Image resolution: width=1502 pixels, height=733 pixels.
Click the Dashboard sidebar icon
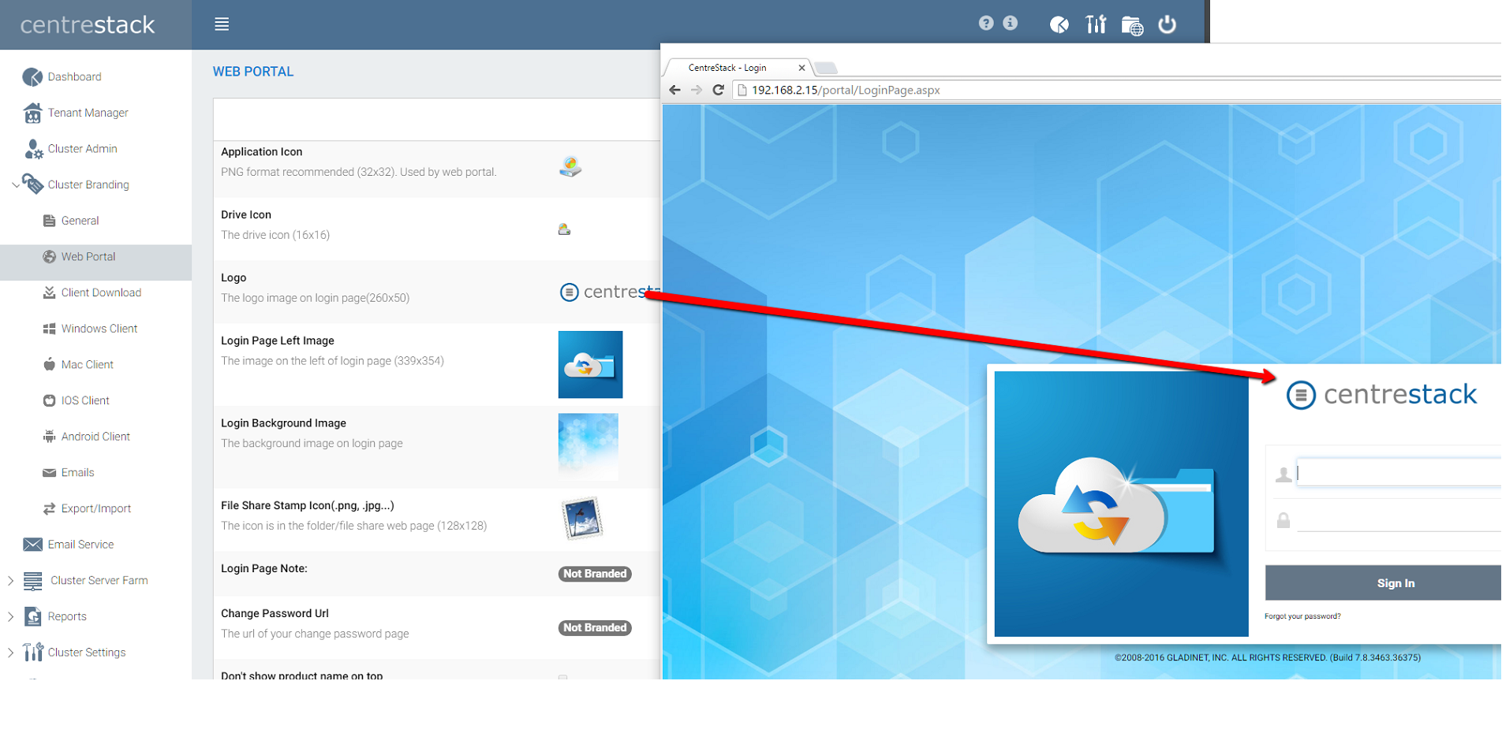pos(32,76)
